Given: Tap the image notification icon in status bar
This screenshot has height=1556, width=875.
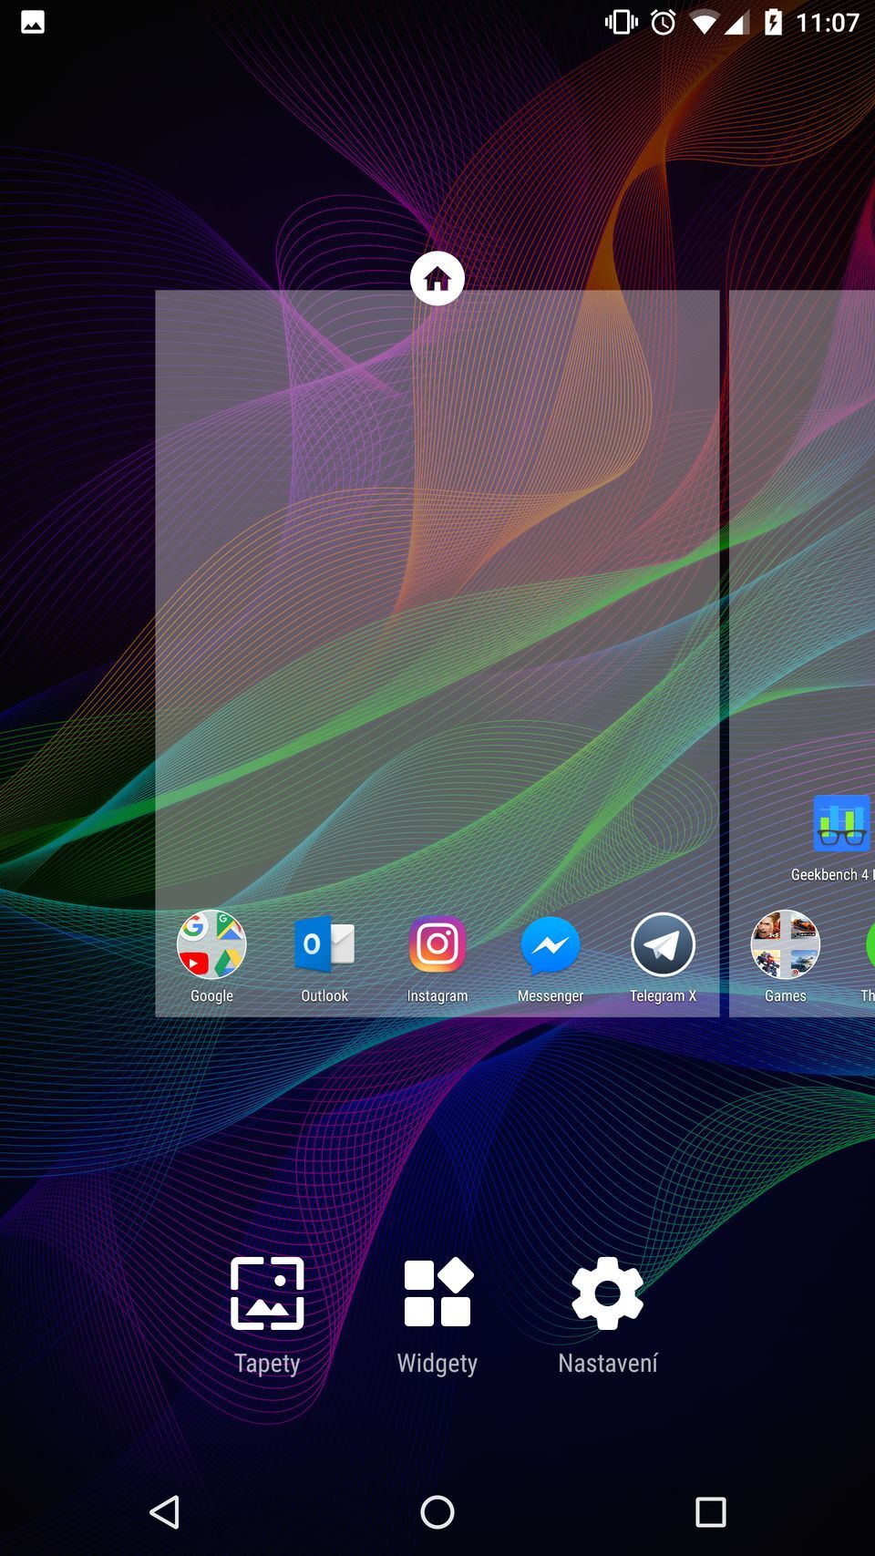Looking at the screenshot, I should click(x=33, y=23).
